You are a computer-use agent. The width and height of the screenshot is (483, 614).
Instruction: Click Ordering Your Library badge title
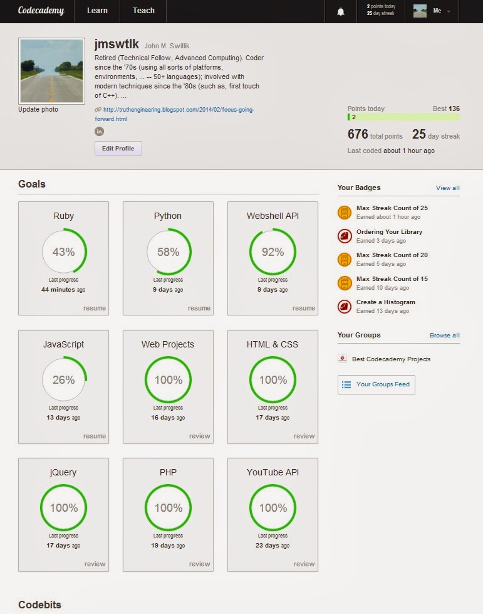[x=389, y=232]
